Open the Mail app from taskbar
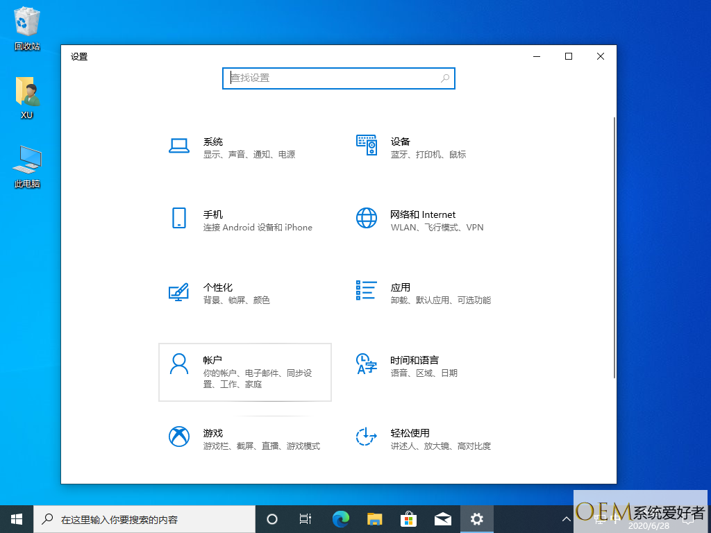 [442, 519]
